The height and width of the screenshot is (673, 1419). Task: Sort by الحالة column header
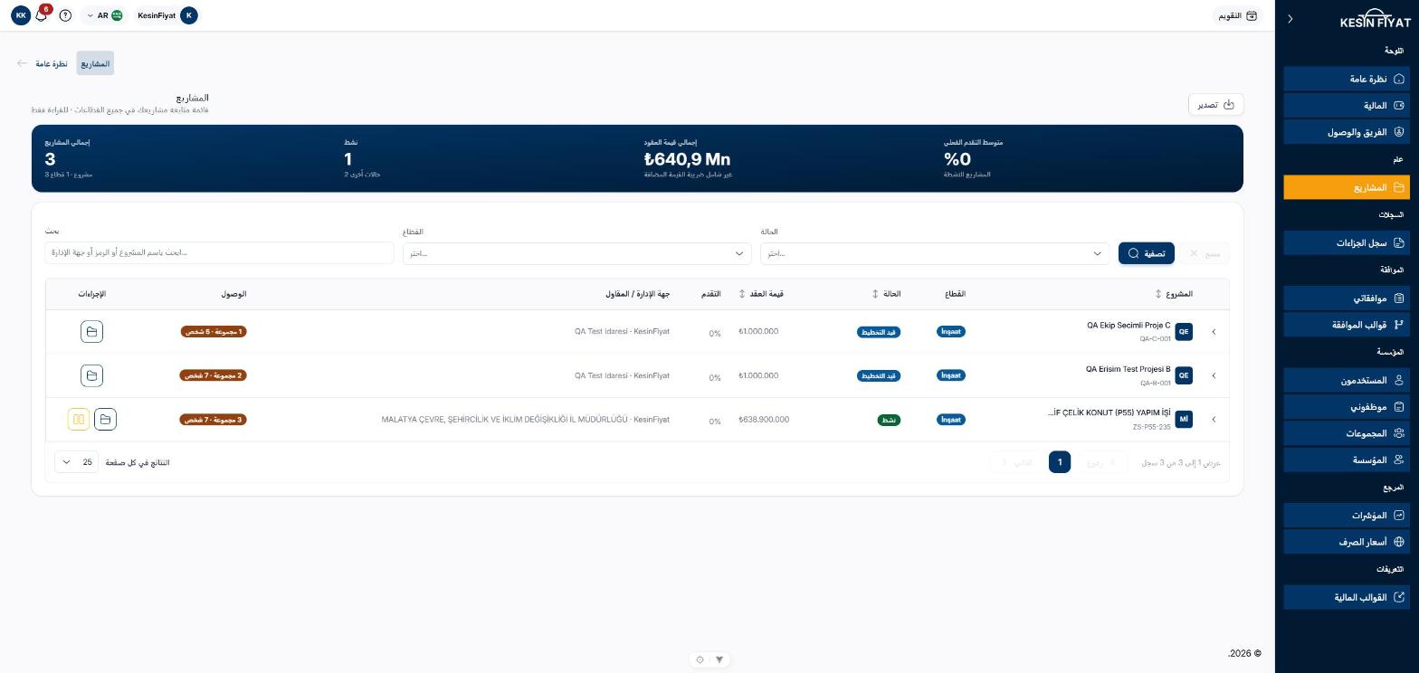(886, 294)
